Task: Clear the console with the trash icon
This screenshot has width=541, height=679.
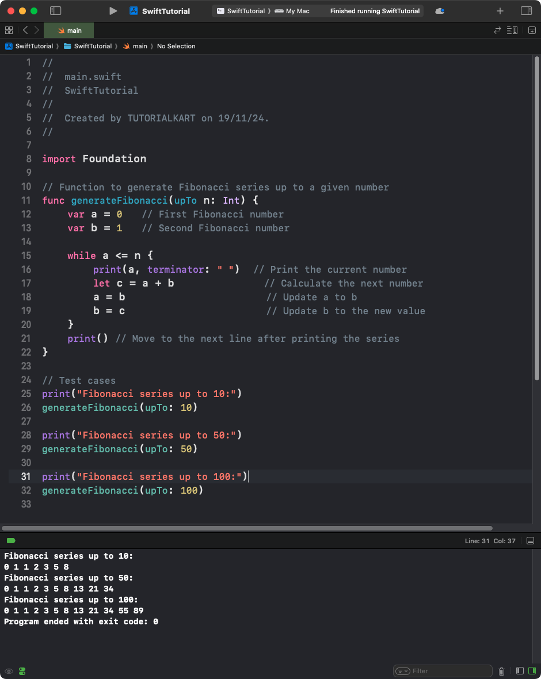Action: [501, 671]
